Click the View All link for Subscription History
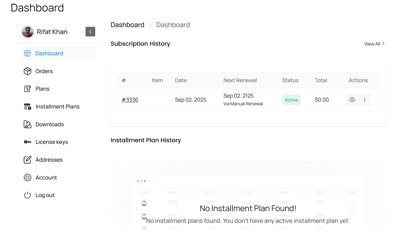This screenshot has height=230, width=410. 372,44
